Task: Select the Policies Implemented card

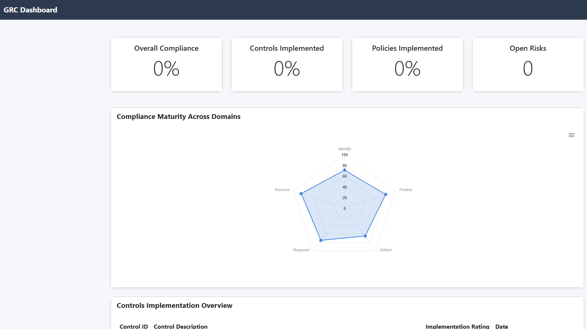Action: pos(408,64)
